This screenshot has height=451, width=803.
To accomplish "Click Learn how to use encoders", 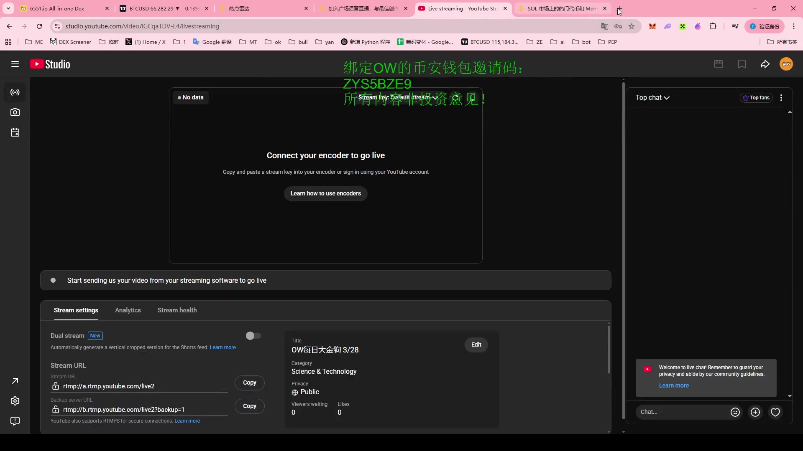I will [325, 193].
